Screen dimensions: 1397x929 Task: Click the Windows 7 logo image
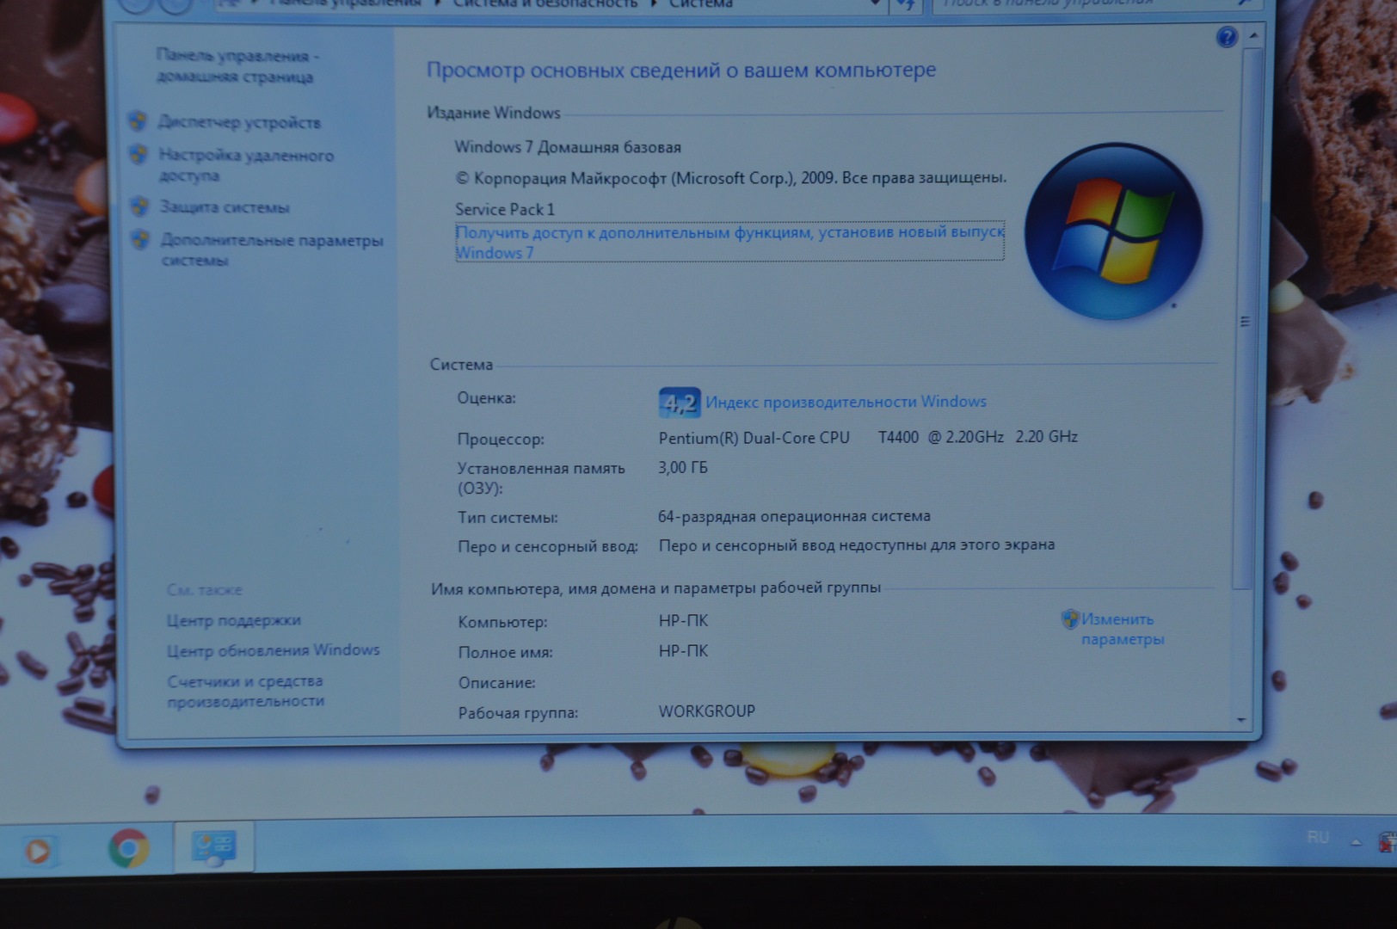click(x=1114, y=231)
